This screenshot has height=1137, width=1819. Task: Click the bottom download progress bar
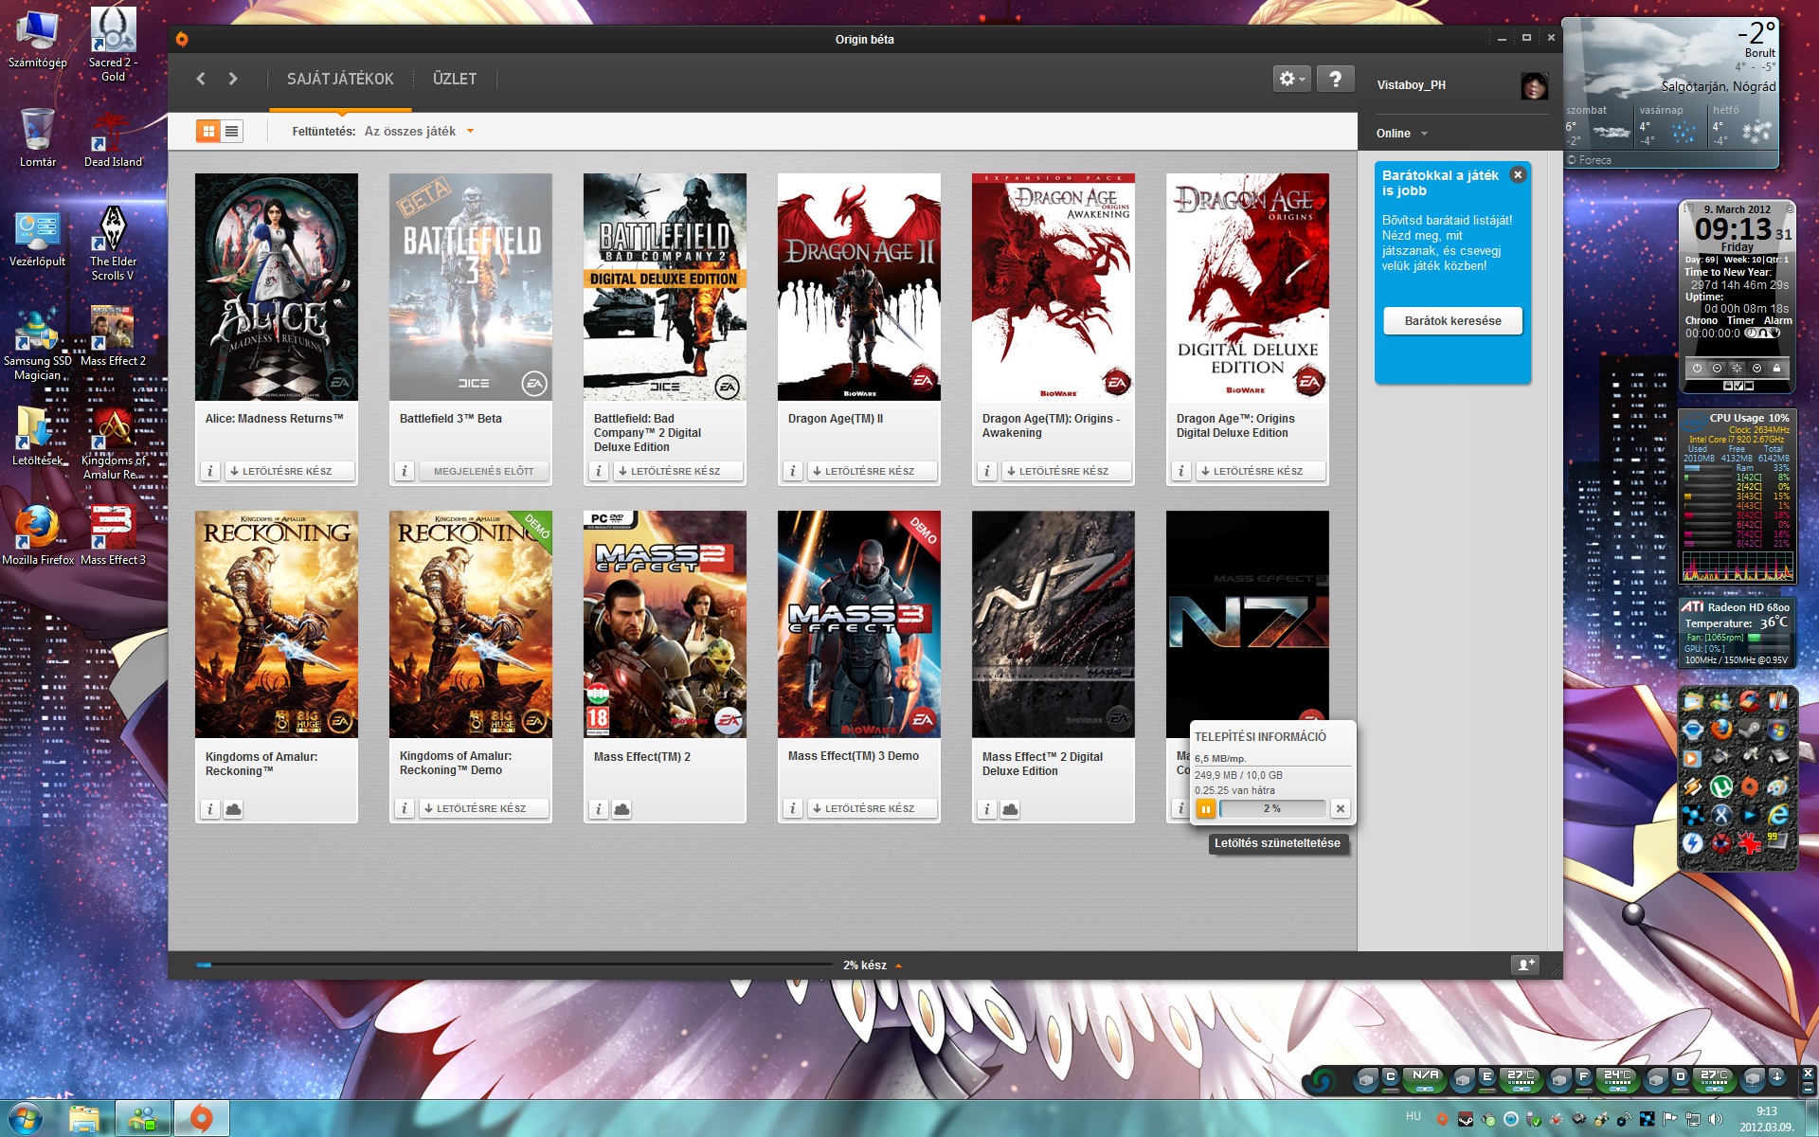point(514,965)
